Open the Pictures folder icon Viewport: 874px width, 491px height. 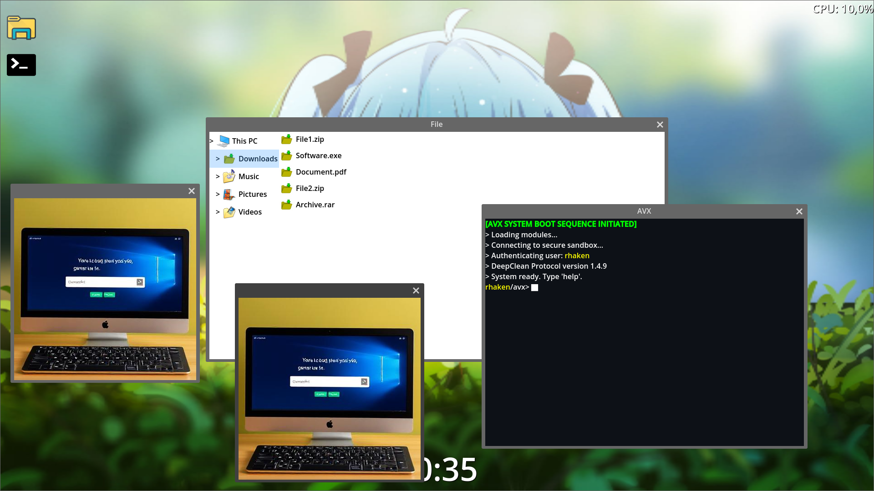(229, 194)
